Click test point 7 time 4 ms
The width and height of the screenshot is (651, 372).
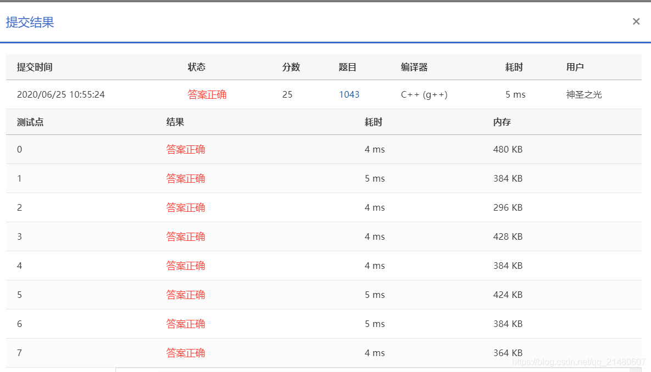(375, 352)
